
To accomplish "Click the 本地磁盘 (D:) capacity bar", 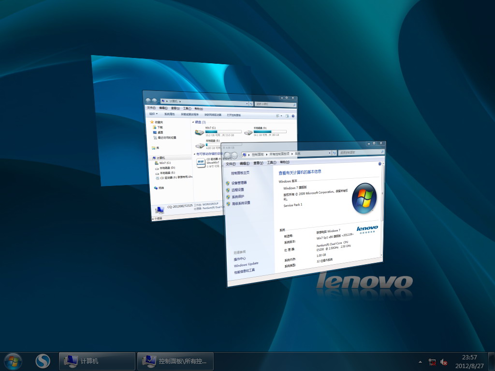I will [x=270, y=131].
